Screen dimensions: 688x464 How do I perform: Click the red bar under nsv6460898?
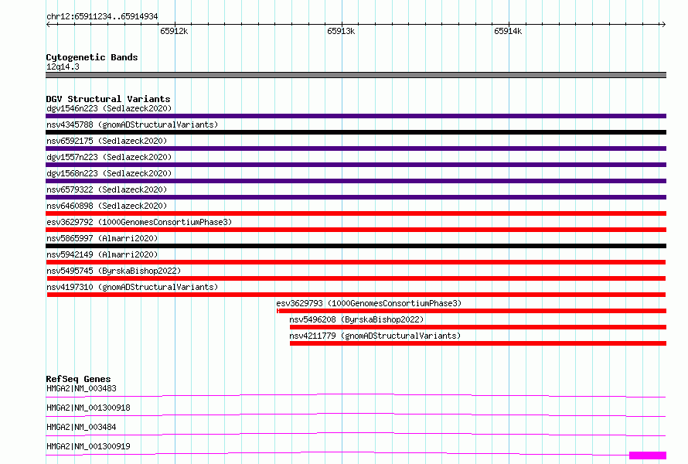pos(356,213)
